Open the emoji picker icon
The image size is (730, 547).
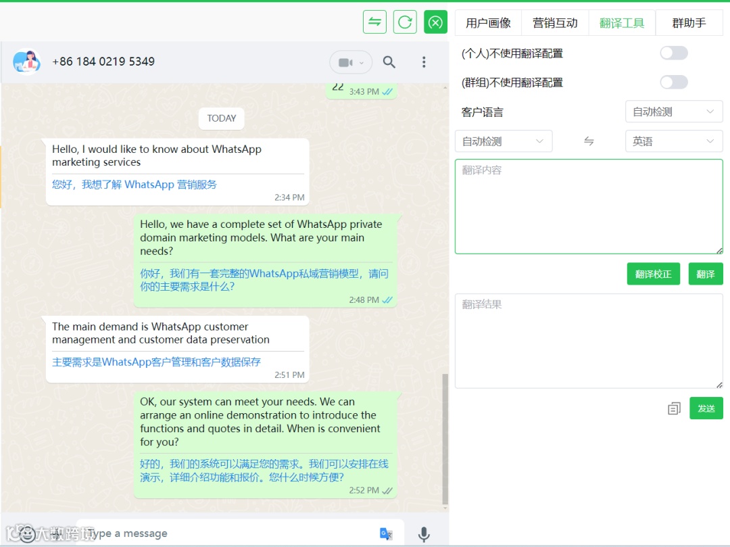click(26, 533)
